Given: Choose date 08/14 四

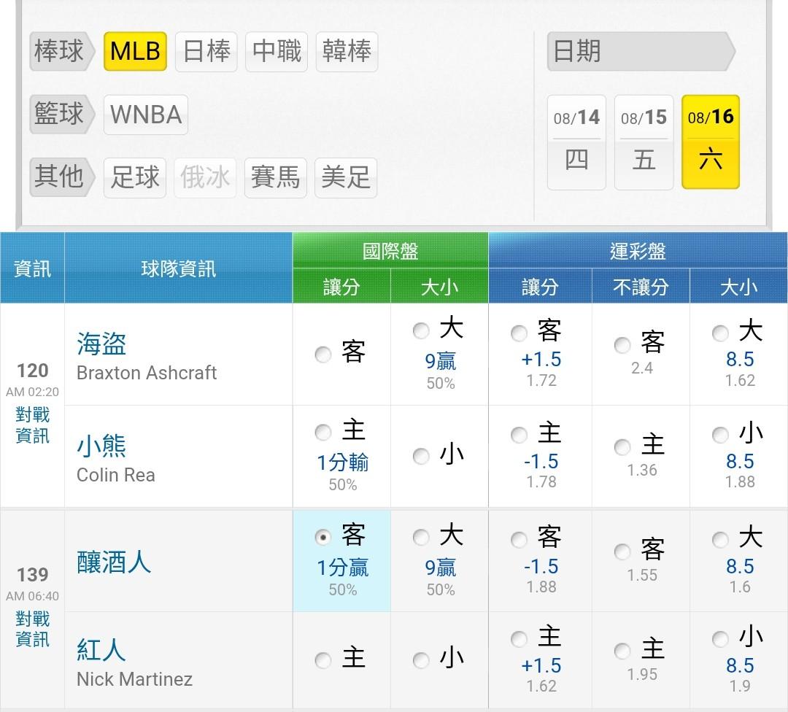Looking at the screenshot, I should pyautogui.click(x=576, y=142).
